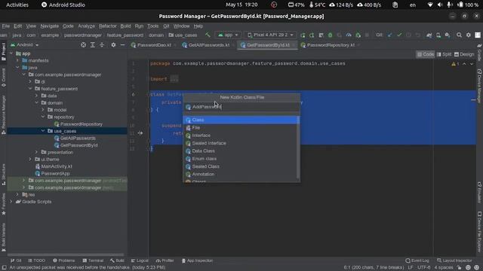Open the Refactor menu
Viewport: 483px width, 271px height.
[107, 26]
